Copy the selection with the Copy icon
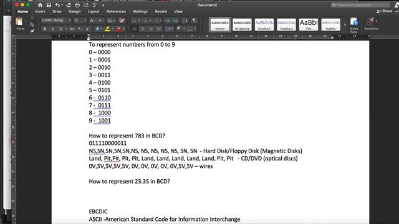 tap(32, 24)
